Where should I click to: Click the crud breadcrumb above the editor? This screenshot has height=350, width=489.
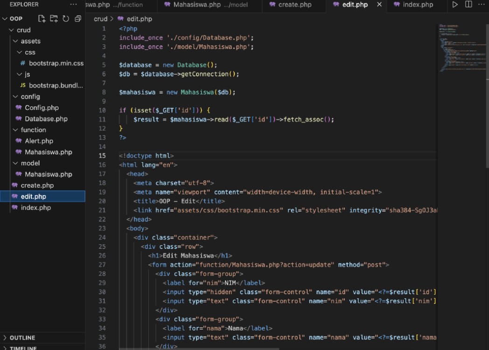pyautogui.click(x=100, y=19)
